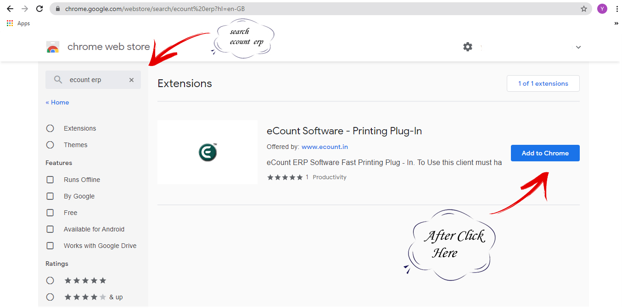The image size is (622, 308).
Task: Open the web store settings gear
Action: (468, 47)
